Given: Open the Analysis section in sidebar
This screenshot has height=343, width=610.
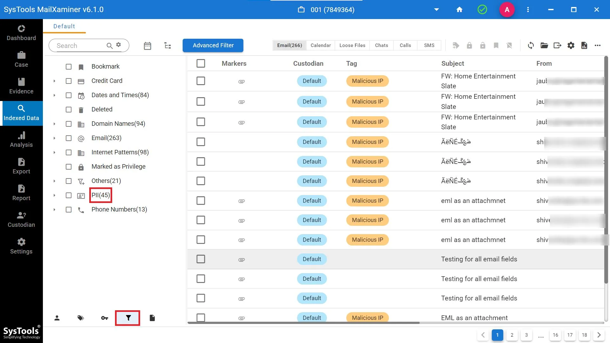Looking at the screenshot, I should tap(21, 140).
